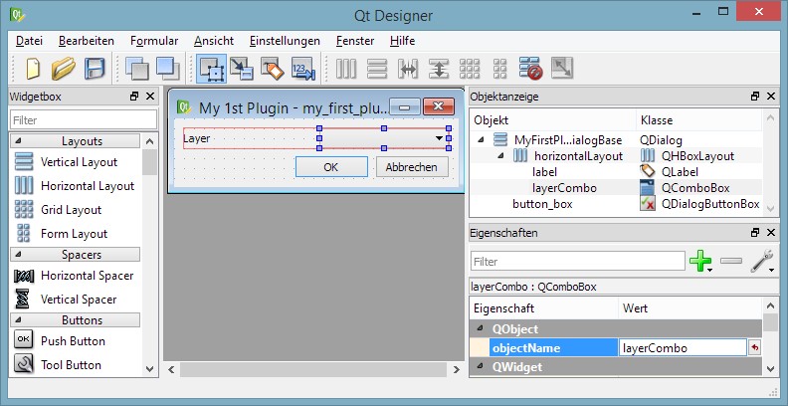Click the Save floppy disk icon
The height and width of the screenshot is (406, 788).
(x=94, y=69)
